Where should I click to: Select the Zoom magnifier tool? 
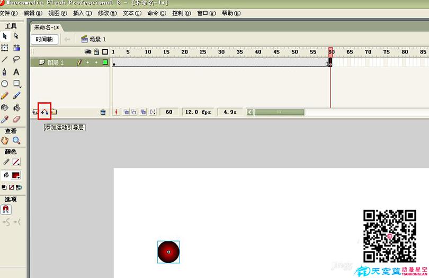tap(16, 141)
